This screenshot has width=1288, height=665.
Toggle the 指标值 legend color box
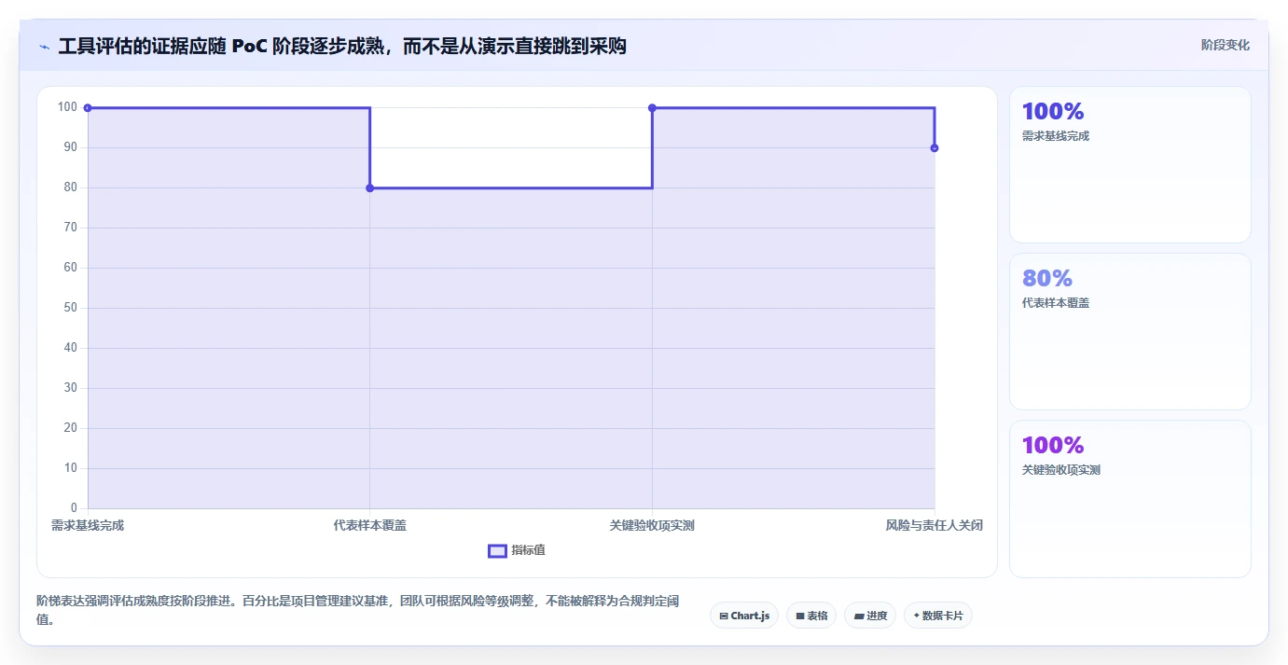point(497,550)
